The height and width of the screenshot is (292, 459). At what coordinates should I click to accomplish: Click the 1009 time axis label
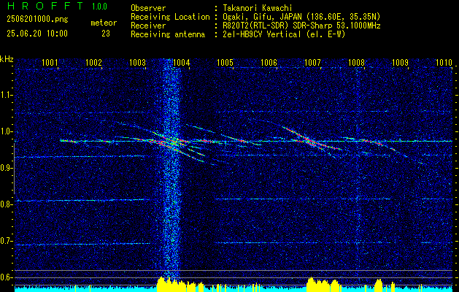click(x=400, y=62)
